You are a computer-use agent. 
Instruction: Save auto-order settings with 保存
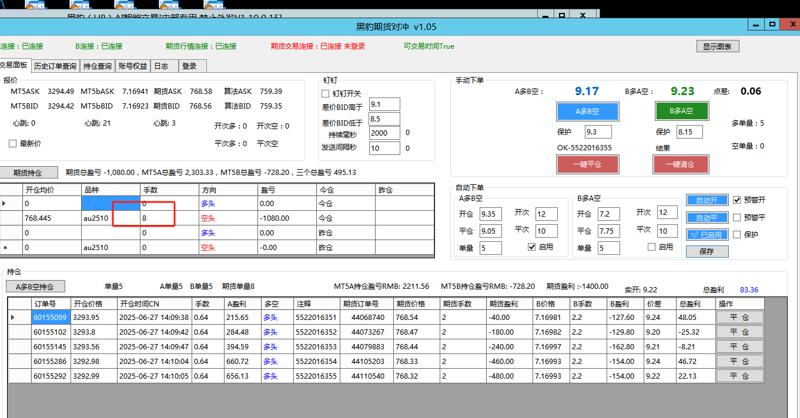coord(707,251)
